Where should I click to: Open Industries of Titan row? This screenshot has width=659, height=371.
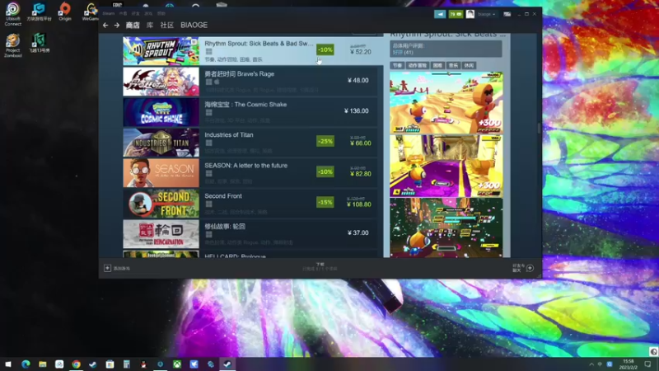250,142
